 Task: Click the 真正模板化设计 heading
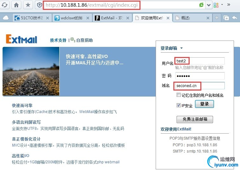26,139
